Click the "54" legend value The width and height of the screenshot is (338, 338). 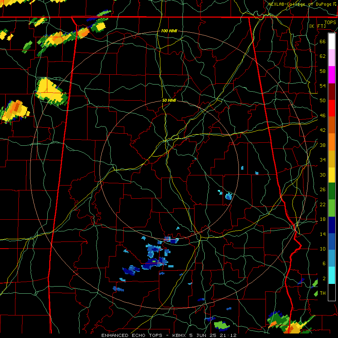click(x=323, y=86)
